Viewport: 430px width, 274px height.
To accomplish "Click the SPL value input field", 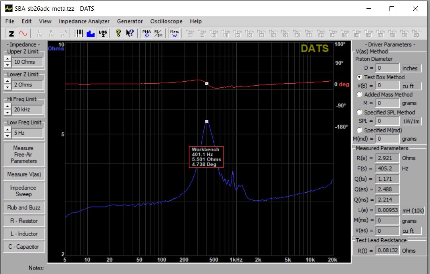I will pos(387,121).
